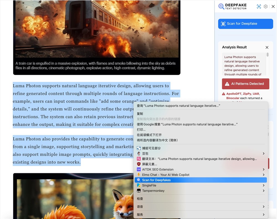Image resolution: width=277 pixels, height=219 pixels.
Task: Click the caption "A train car is engulfed…"
Action: click(95, 66)
